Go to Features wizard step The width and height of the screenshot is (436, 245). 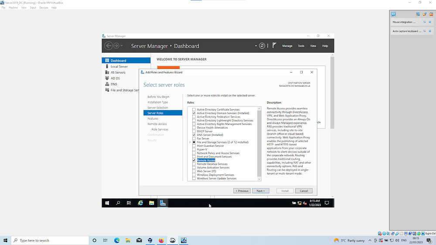point(153,118)
